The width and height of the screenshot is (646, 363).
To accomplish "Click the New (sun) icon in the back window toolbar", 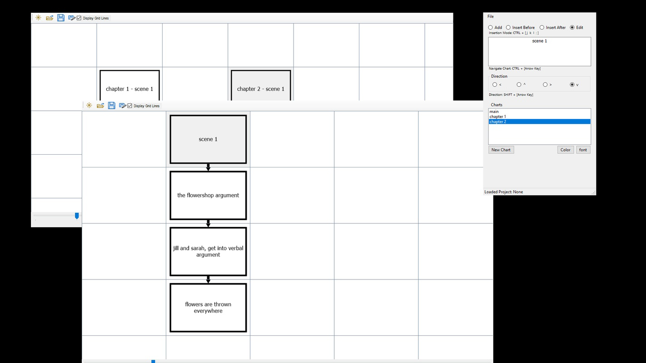I will (x=38, y=18).
